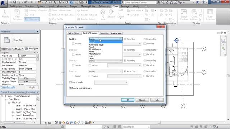This screenshot has height=129, width=230.
Task: Click Help button in Schedule Properties
Action: click(x=157, y=100)
